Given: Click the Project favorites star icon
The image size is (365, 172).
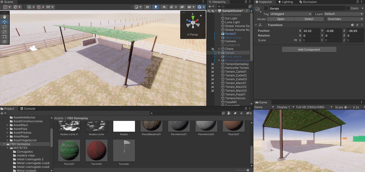Looking at the screenshot, I should [x=242, y=113].
